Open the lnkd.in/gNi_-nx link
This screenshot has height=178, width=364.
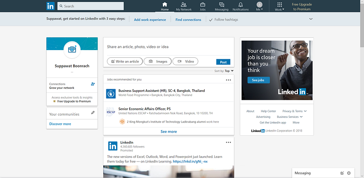tap(190, 161)
